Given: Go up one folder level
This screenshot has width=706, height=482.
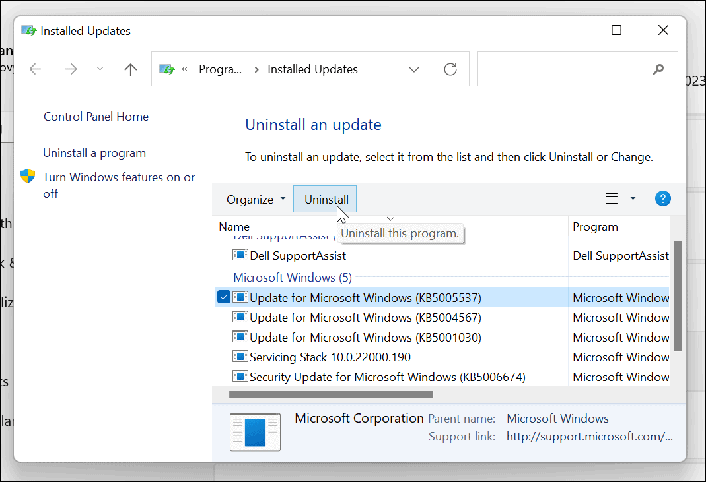Looking at the screenshot, I should (130, 69).
